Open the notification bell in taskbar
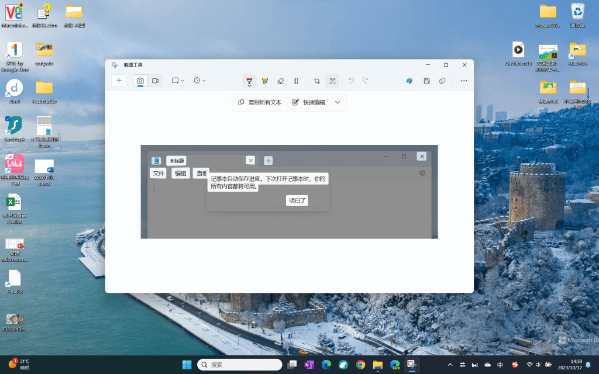The width and height of the screenshot is (599, 374). tap(588, 365)
